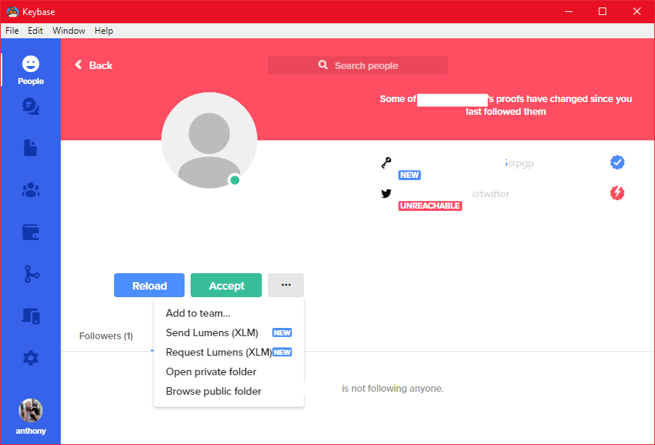This screenshot has height=445, width=655.
Task: Click the NEW label under pgp proof
Action: (410, 175)
